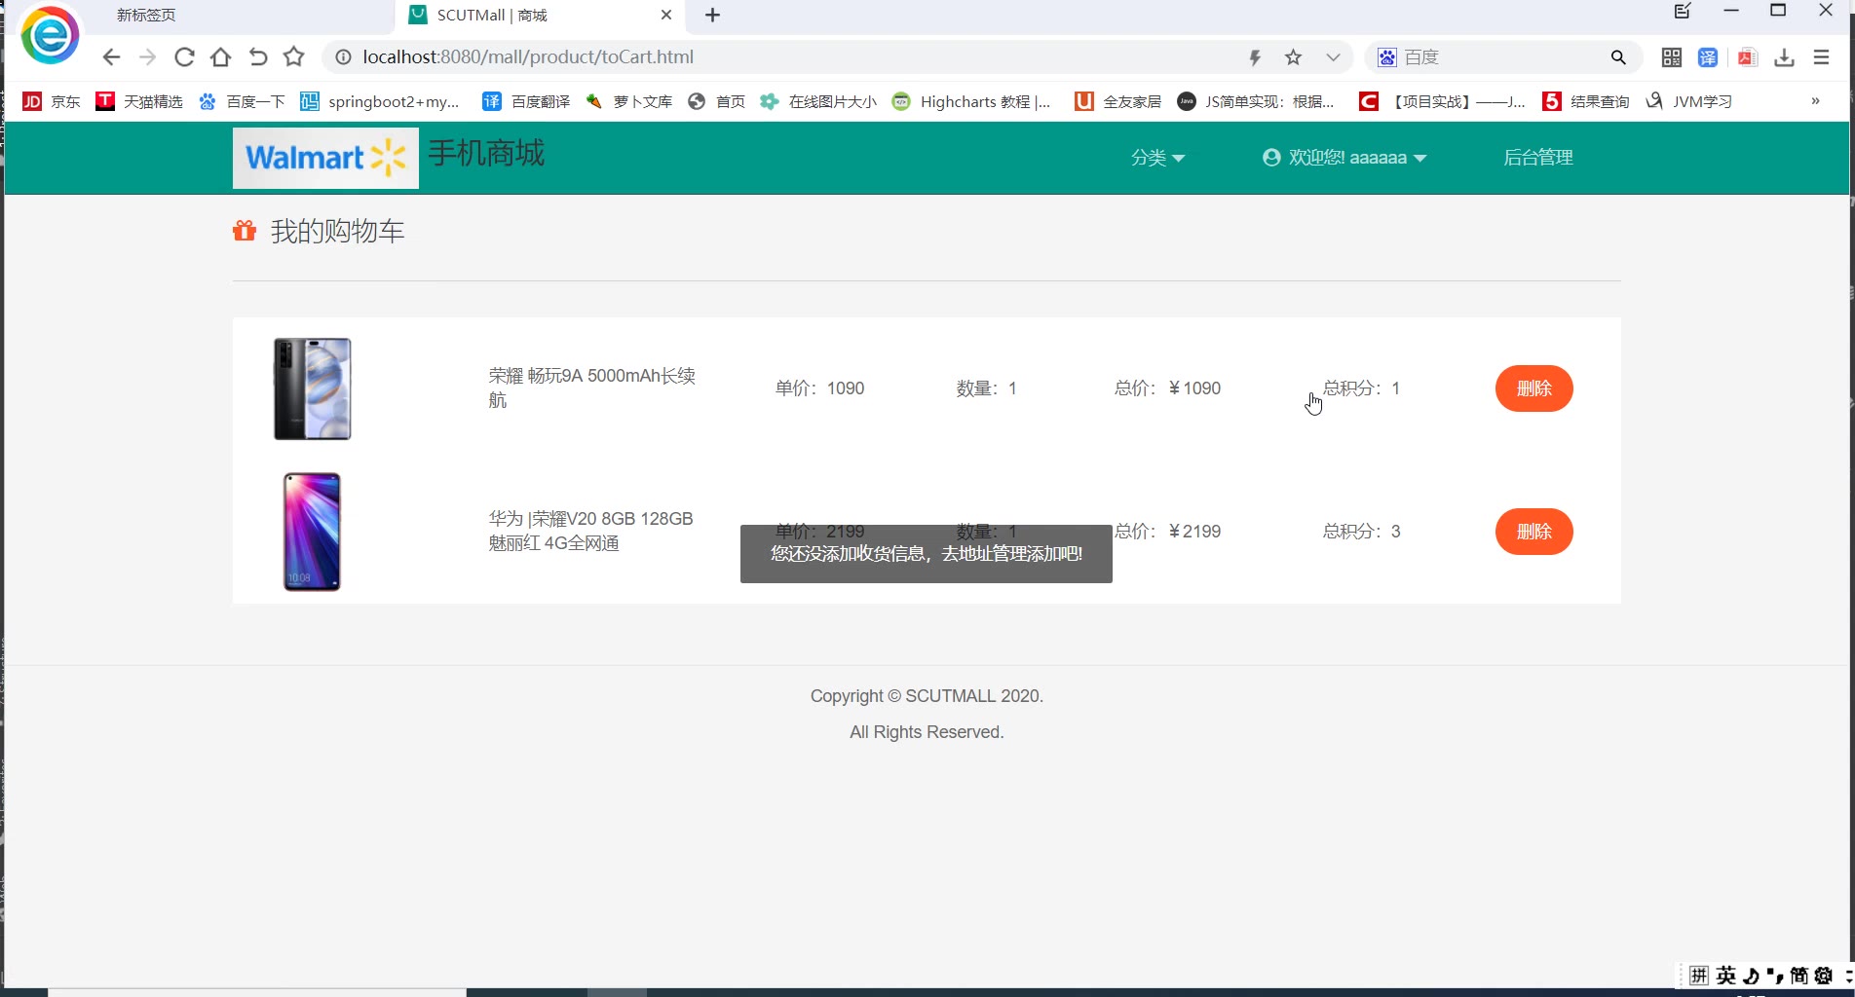Click the browser back arrow
Image resolution: width=1855 pixels, height=997 pixels.
click(x=111, y=57)
